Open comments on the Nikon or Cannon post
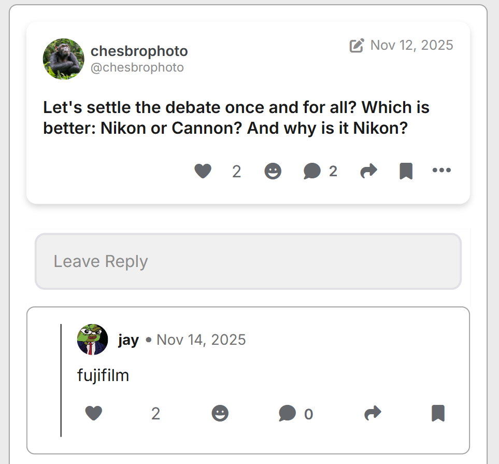The width and height of the screenshot is (499, 464). pyautogui.click(x=312, y=171)
